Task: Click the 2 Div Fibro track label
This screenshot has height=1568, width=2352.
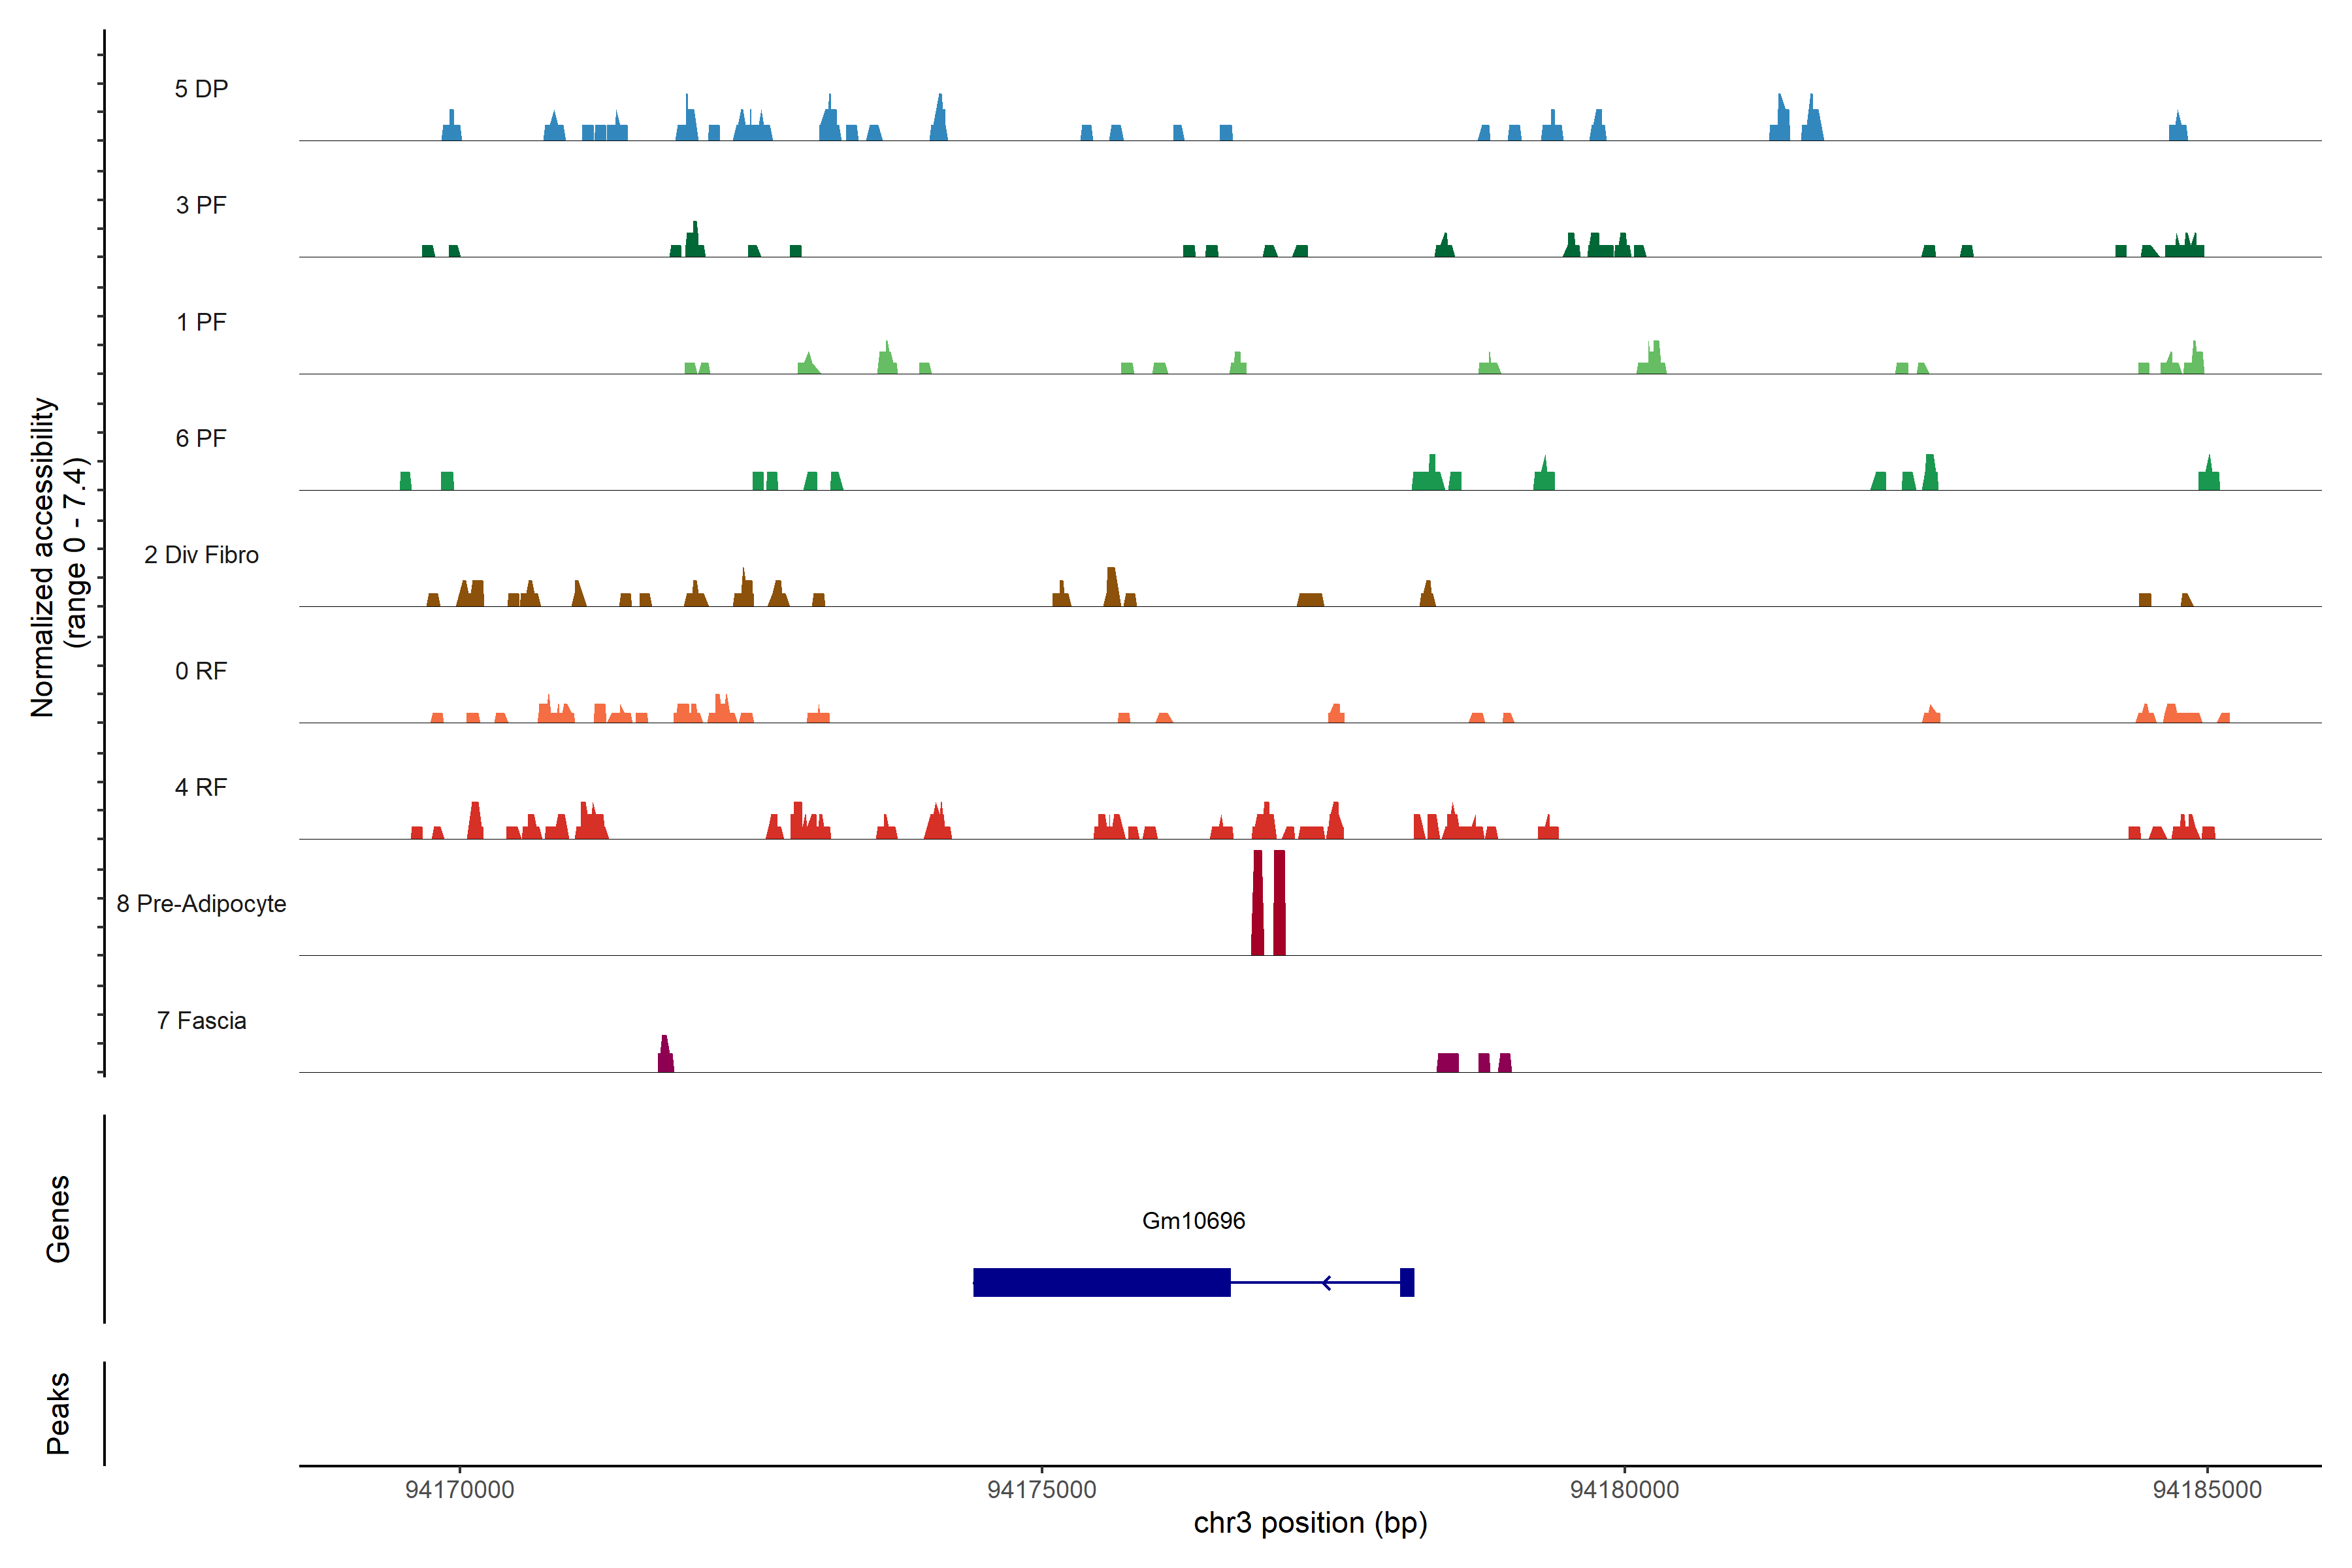Action: [201, 555]
